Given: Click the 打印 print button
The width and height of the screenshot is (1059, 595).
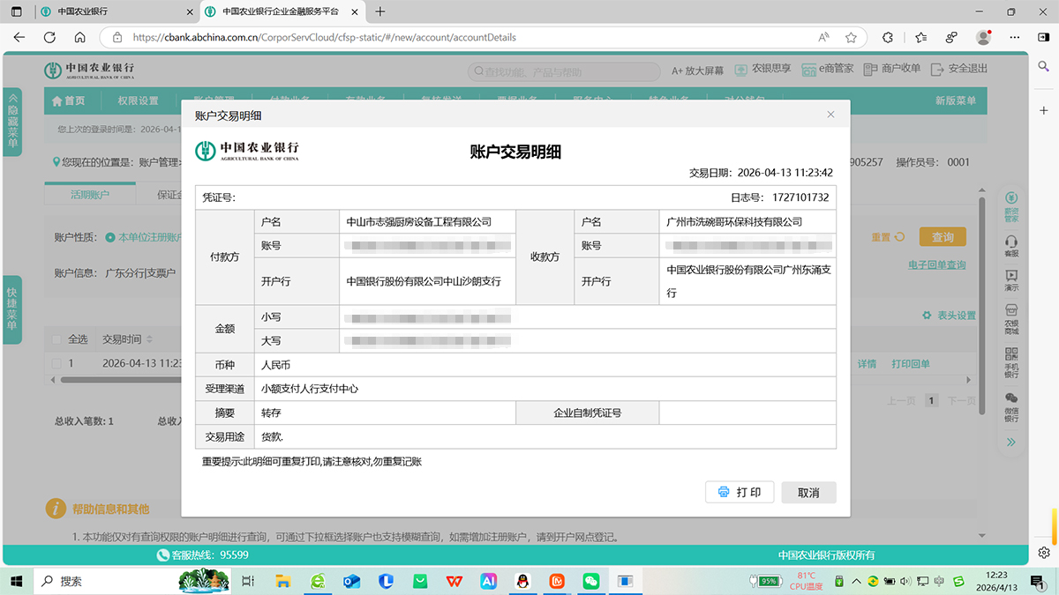Looking at the screenshot, I should [740, 492].
